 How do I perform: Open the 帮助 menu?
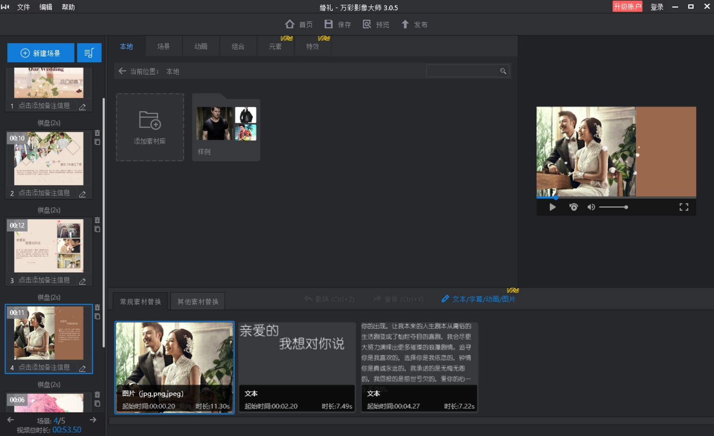click(68, 7)
